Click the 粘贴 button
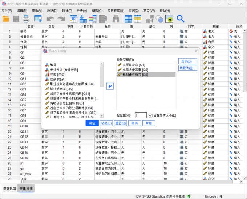The width and height of the screenshot is (247, 199). coord(106,123)
